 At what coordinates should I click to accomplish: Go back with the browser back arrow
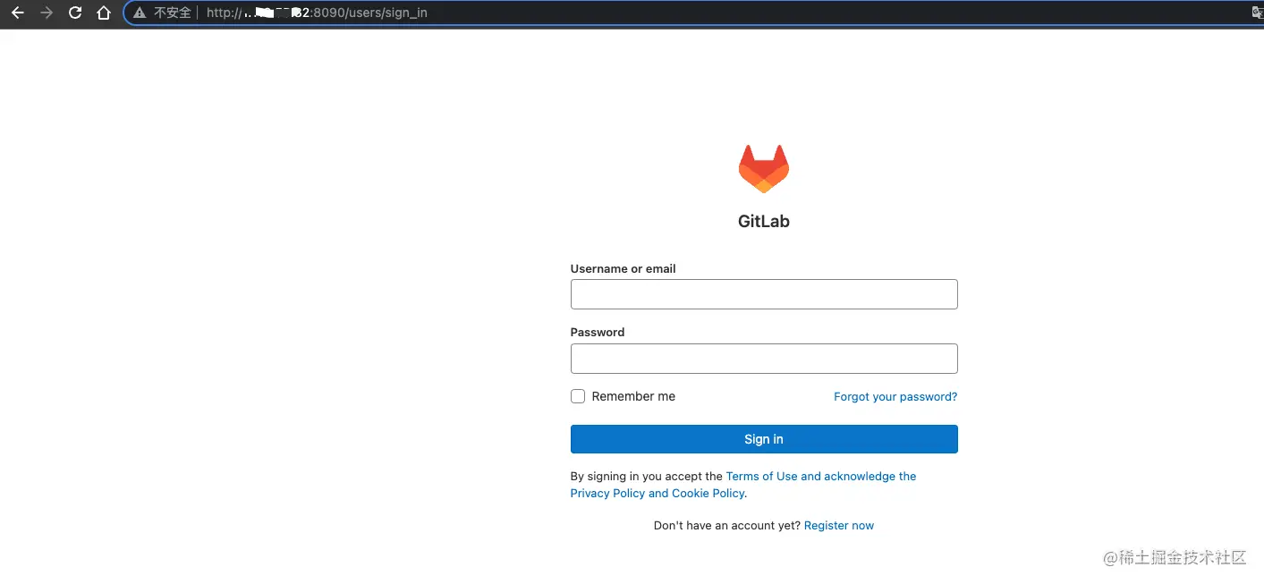point(17,13)
